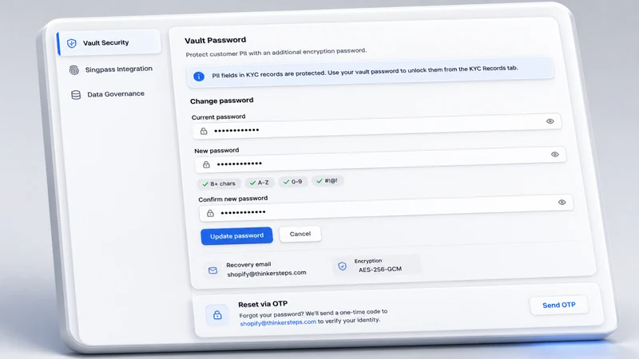The image size is (639, 359).
Task: Click the Data Governance database icon
Action: pyautogui.click(x=76, y=95)
